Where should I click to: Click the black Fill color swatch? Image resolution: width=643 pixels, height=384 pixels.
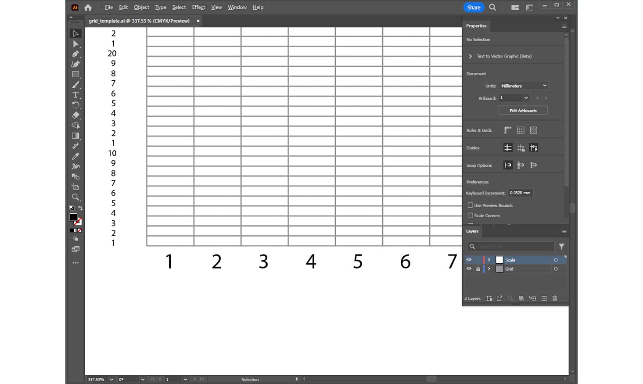73,217
